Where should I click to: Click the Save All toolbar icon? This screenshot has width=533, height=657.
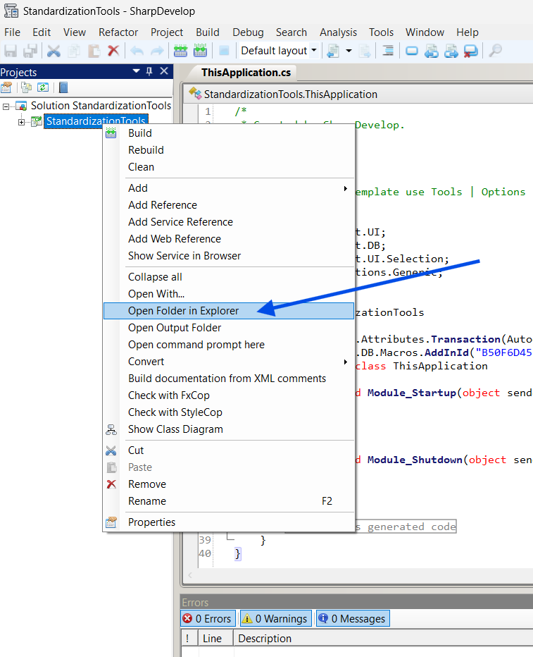[30, 51]
